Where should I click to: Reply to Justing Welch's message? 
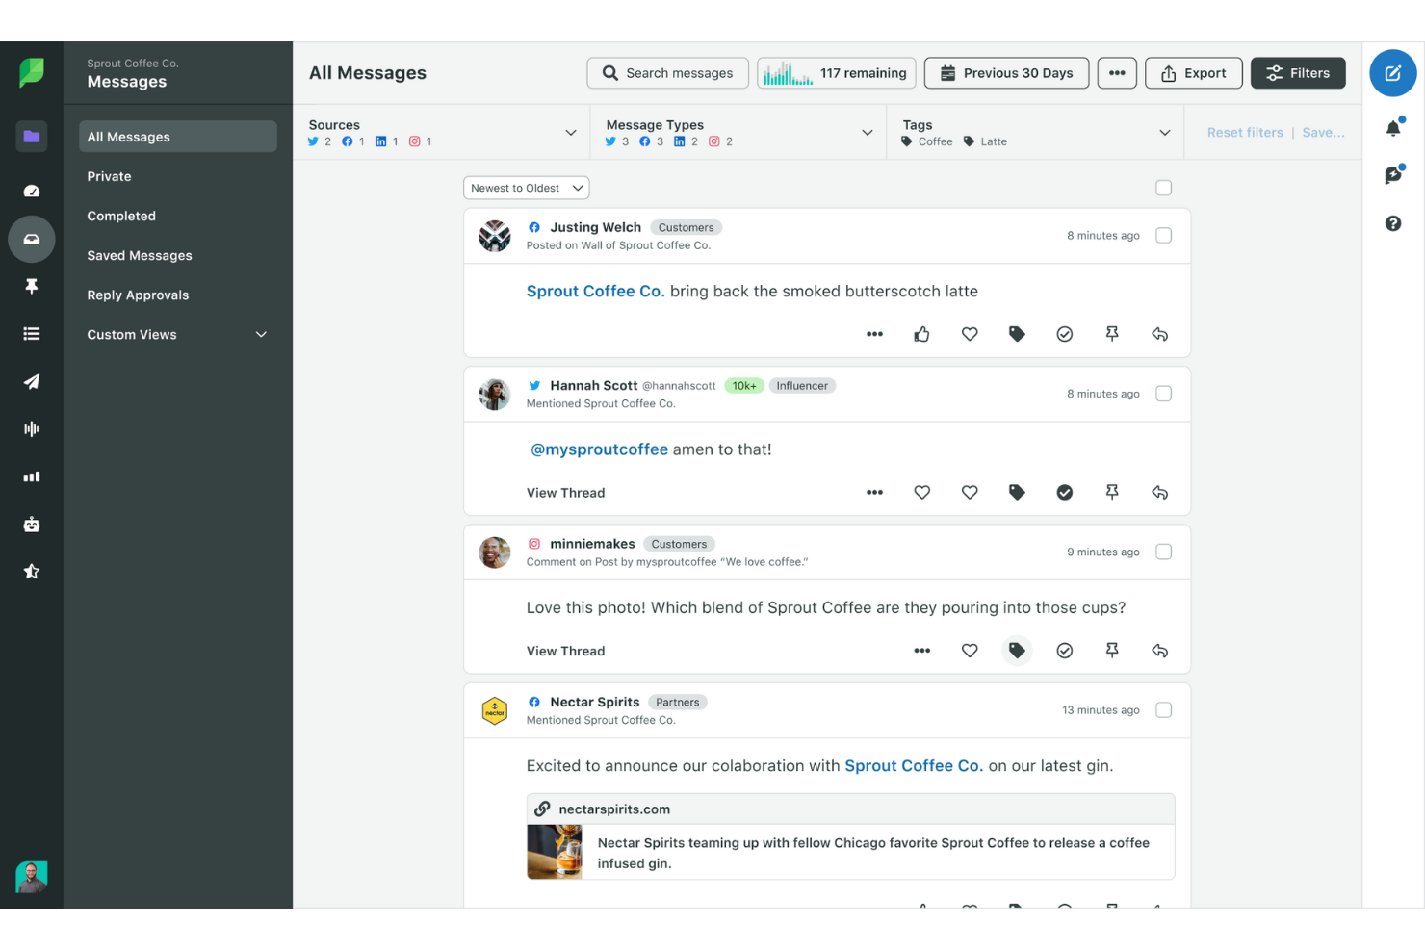click(x=1159, y=334)
